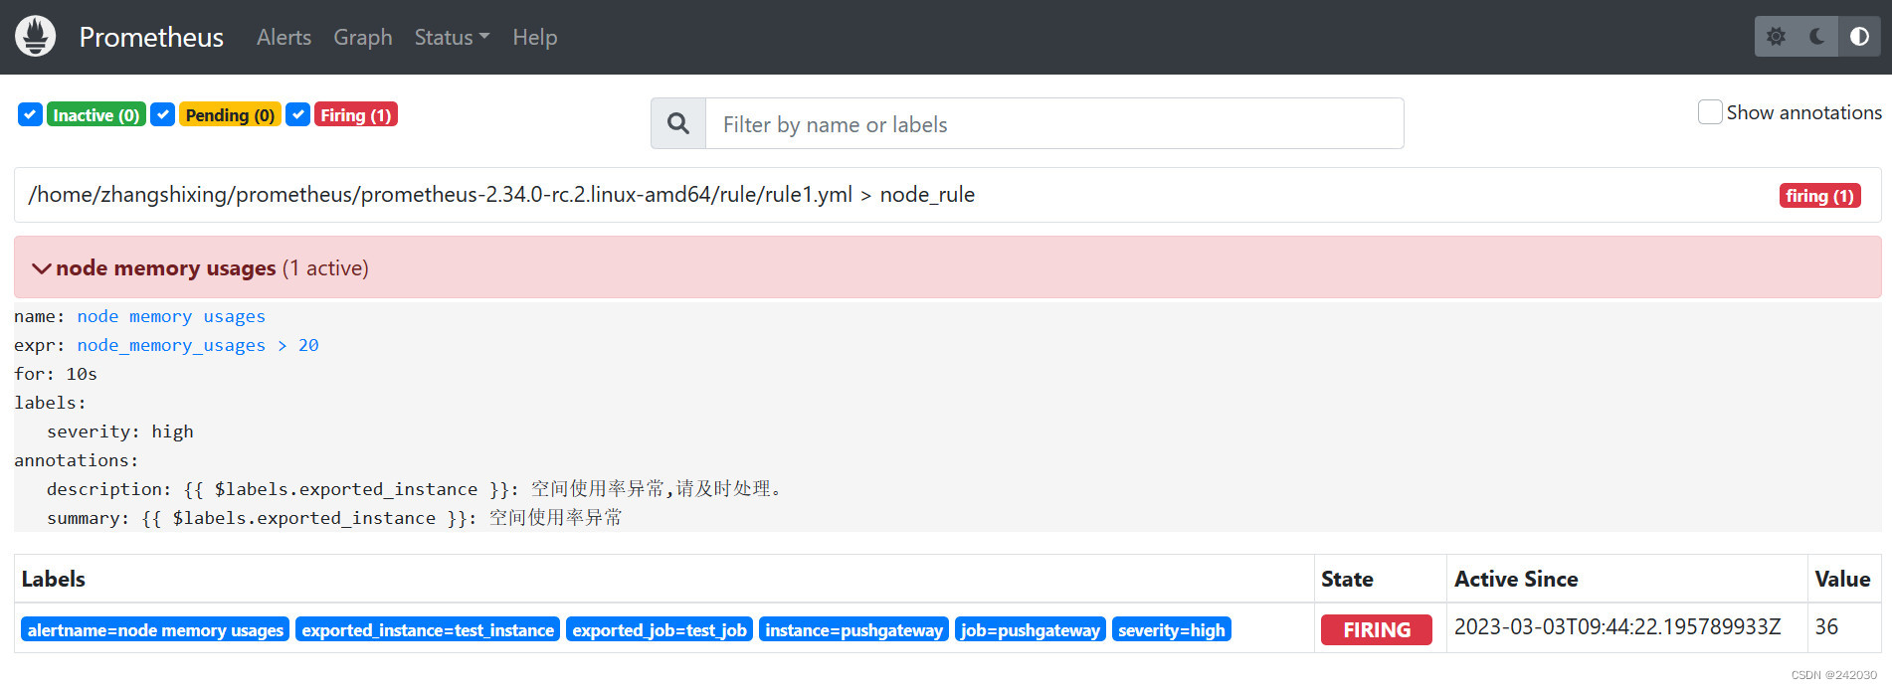Image resolution: width=1892 pixels, height=689 pixels.
Task: Toggle the Firing (1) filter badge
Action: (x=356, y=115)
